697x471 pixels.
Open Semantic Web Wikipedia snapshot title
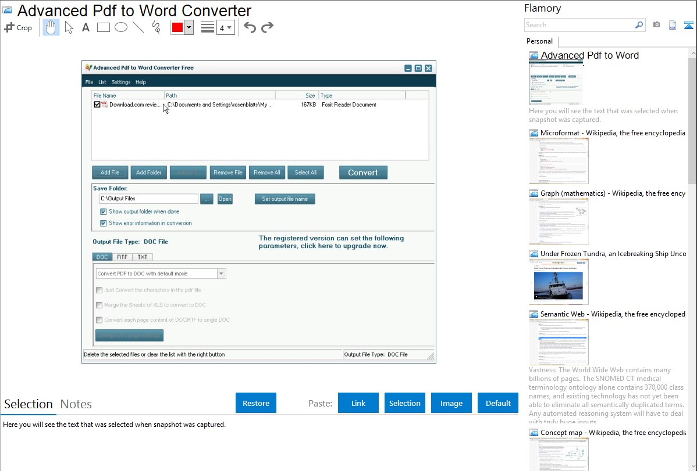tap(613, 314)
